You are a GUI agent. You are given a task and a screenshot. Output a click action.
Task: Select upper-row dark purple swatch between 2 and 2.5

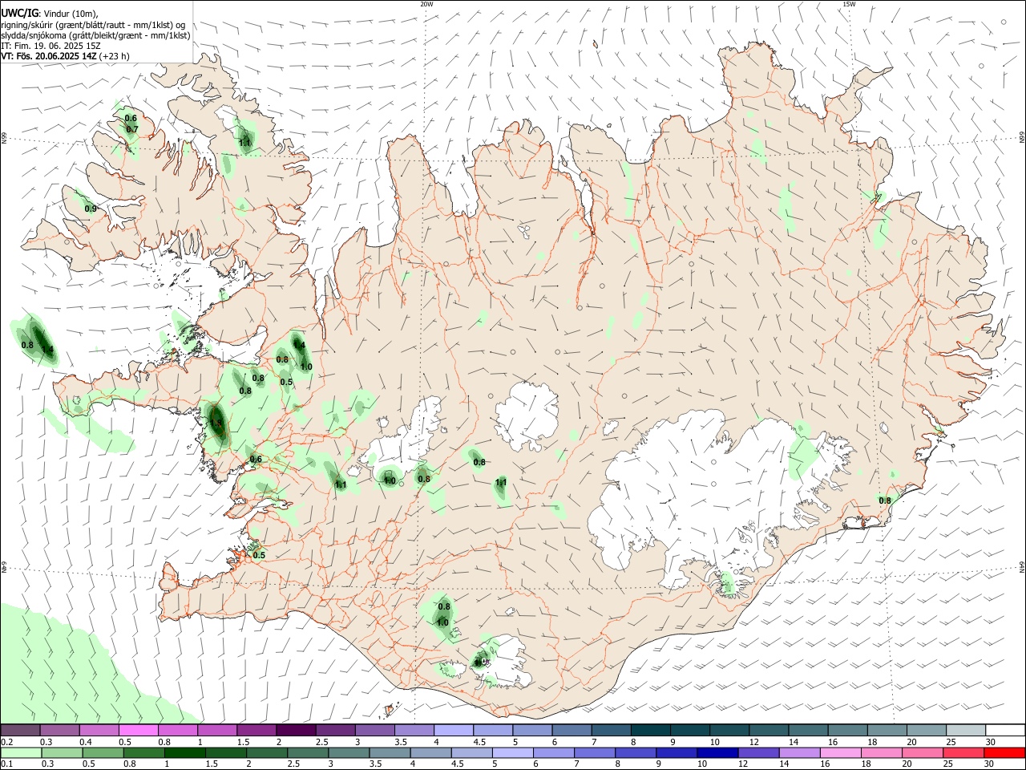[x=295, y=730]
